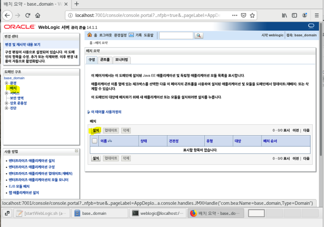Viewport: 324px width, 227px height.
Task: Click the show-desktop icon in taskbar
Action: pos(7,213)
